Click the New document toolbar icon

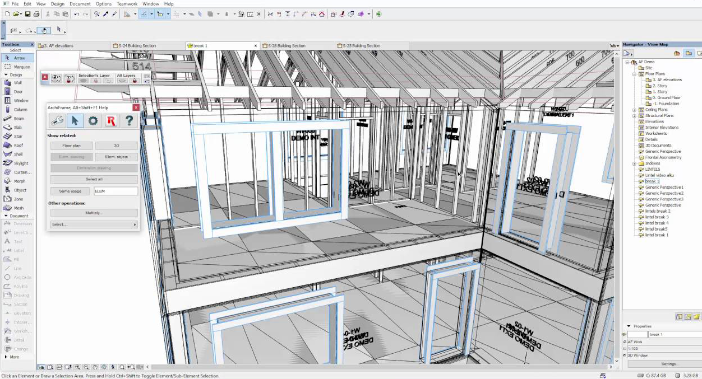point(6,14)
